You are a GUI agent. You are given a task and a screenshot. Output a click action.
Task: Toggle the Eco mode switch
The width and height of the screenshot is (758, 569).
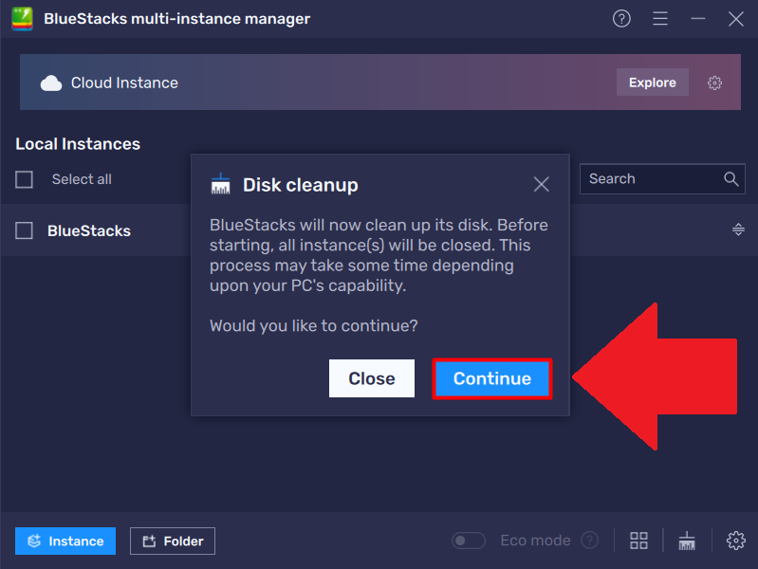pyautogui.click(x=469, y=541)
